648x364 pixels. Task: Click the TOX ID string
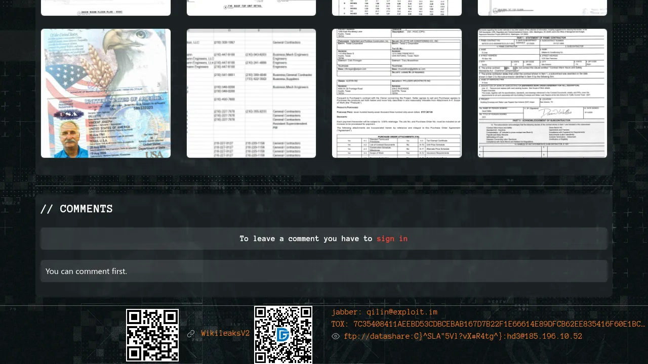coord(488,324)
